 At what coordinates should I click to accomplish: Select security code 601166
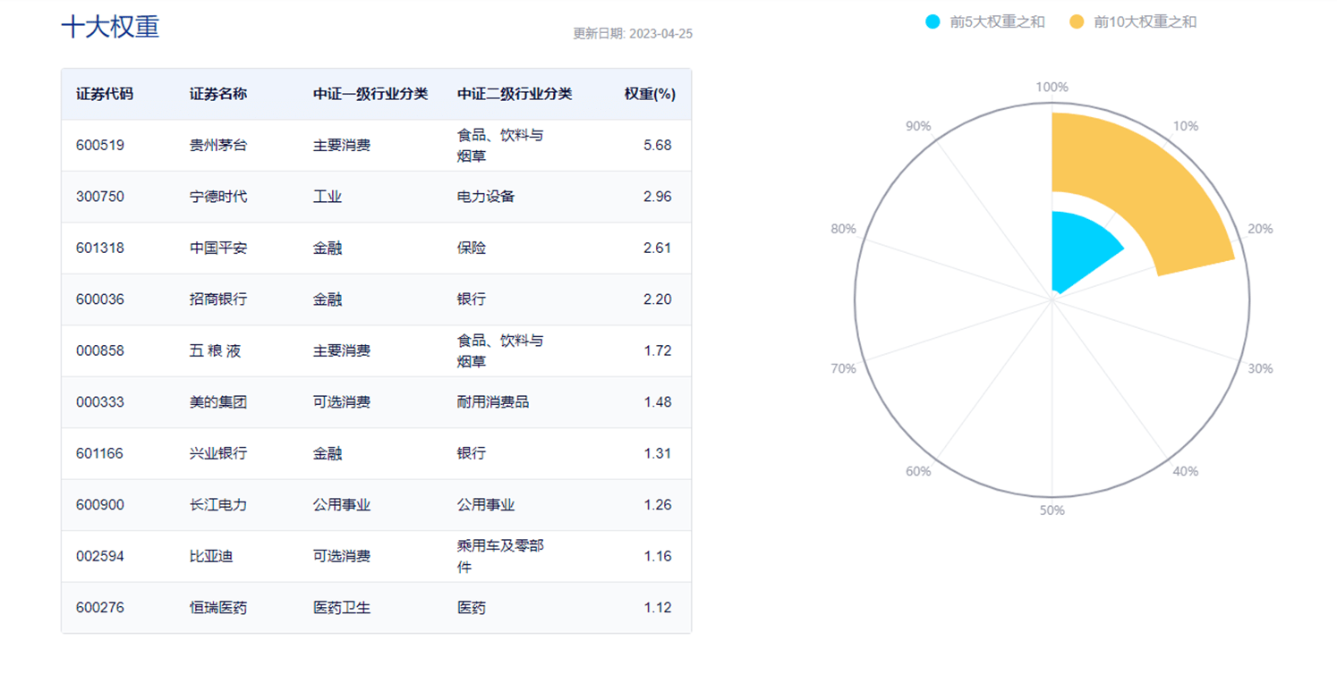tap(100, 453)
